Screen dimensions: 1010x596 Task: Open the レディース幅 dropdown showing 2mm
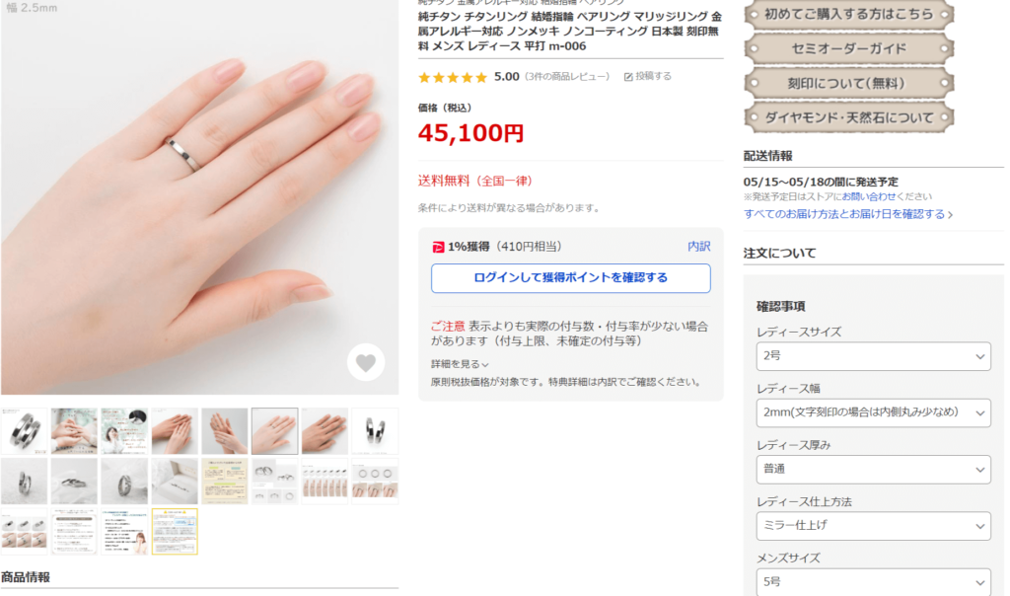(x=873, y=412)
